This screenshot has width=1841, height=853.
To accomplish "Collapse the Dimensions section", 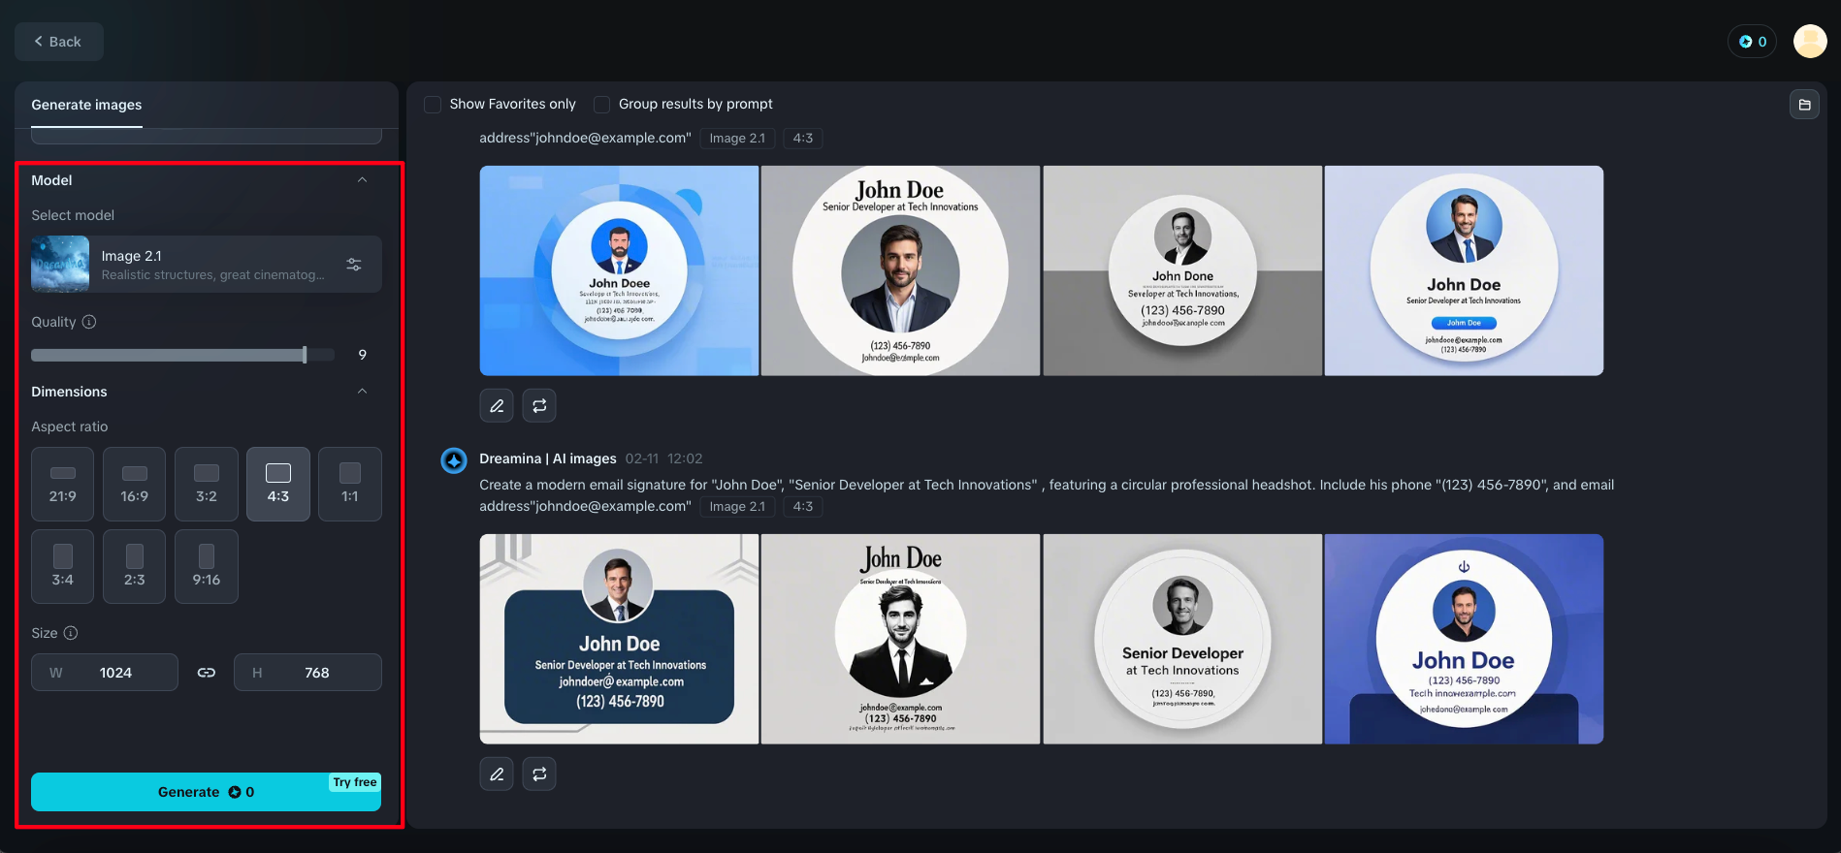I will [362, 392].
